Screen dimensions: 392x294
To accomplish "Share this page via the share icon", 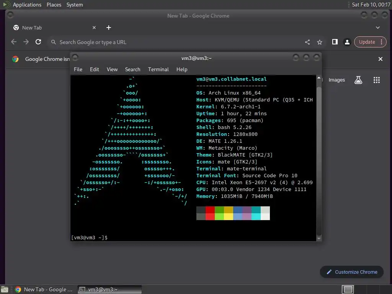I will click(x=307, y=42).
